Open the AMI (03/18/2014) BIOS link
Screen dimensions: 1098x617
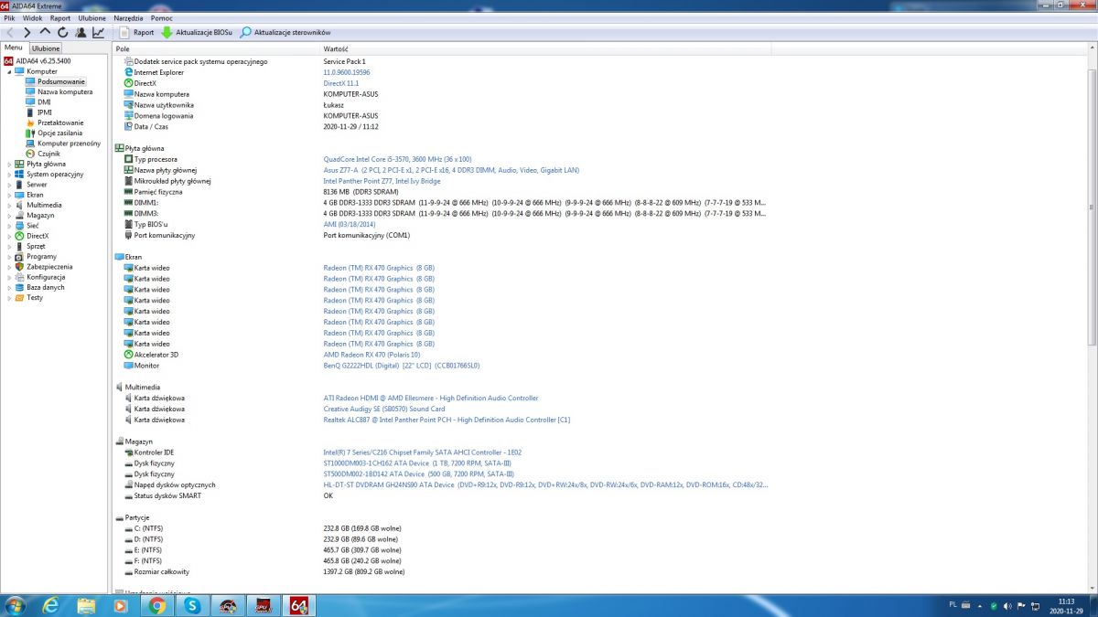click(x=350, y=224)
